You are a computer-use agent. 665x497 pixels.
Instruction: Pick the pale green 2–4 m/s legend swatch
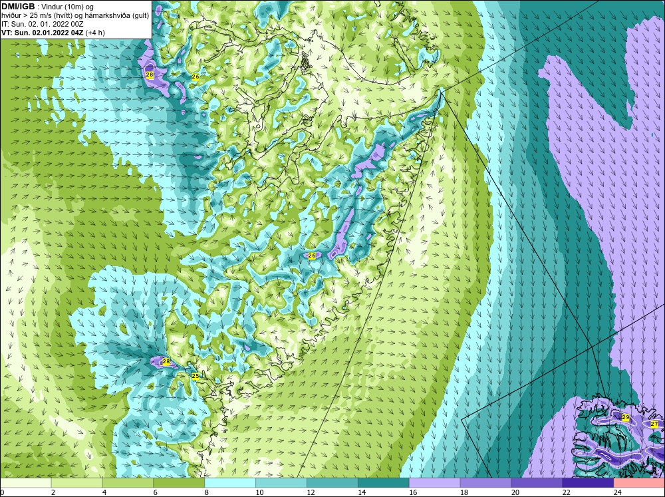(x=76, y=482)
